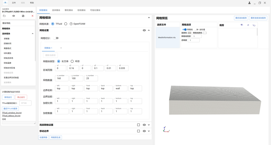Click the XYZ axes orientation widget
The height and width of the screenshot is (145, 271).
(x=166, y=129)
